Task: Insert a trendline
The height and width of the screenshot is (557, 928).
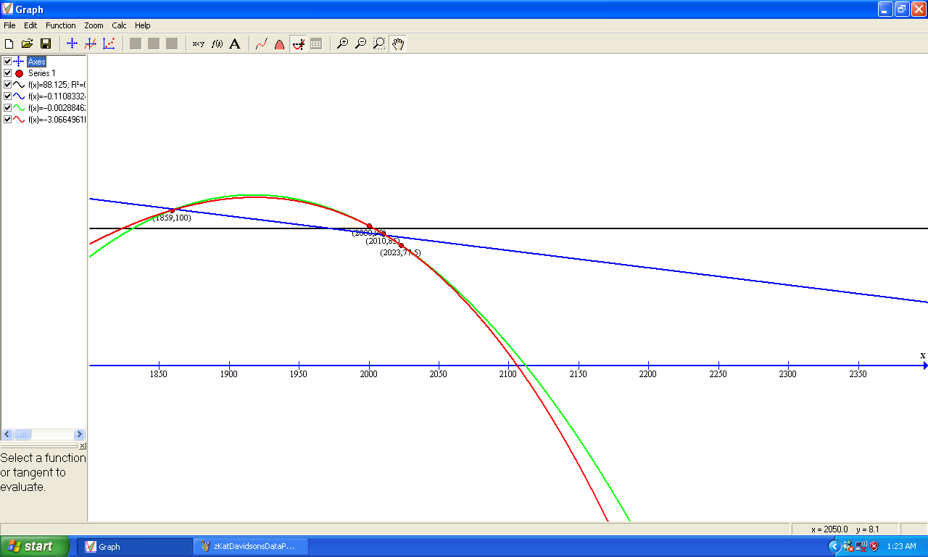Action: click(x=262, y=44)
